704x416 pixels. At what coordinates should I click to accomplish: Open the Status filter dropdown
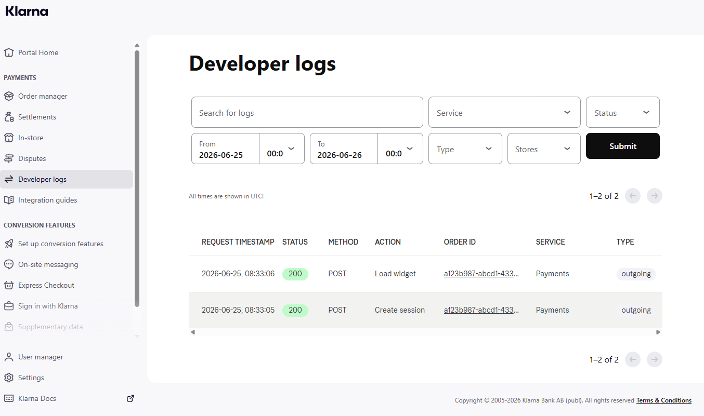point(623,112)
